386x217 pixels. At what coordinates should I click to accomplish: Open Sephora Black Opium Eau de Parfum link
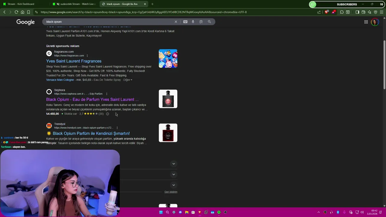point(92,99)
